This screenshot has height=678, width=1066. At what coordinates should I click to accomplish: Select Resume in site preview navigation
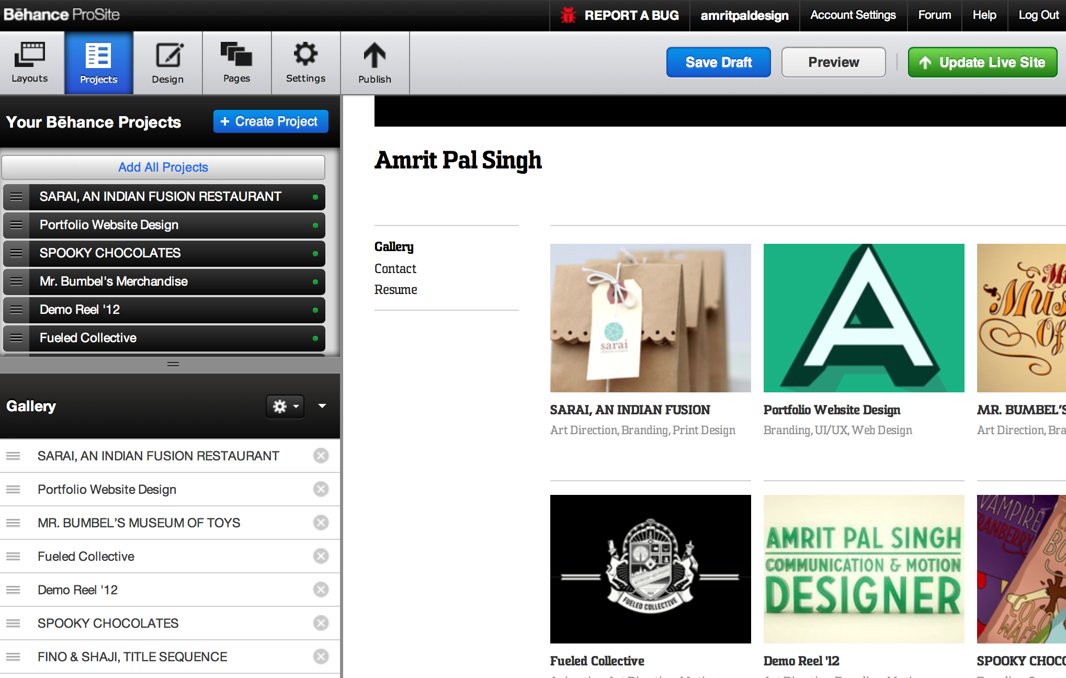396,290
